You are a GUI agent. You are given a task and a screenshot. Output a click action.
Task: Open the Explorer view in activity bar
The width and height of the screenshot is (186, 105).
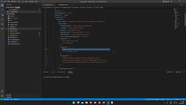(2, 5)
